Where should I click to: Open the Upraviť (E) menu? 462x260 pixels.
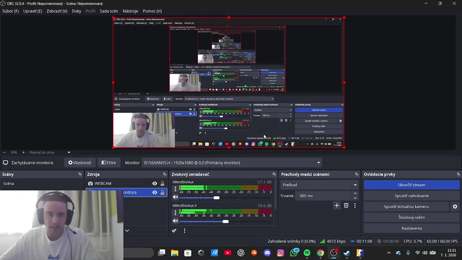(x=32, y=11)
